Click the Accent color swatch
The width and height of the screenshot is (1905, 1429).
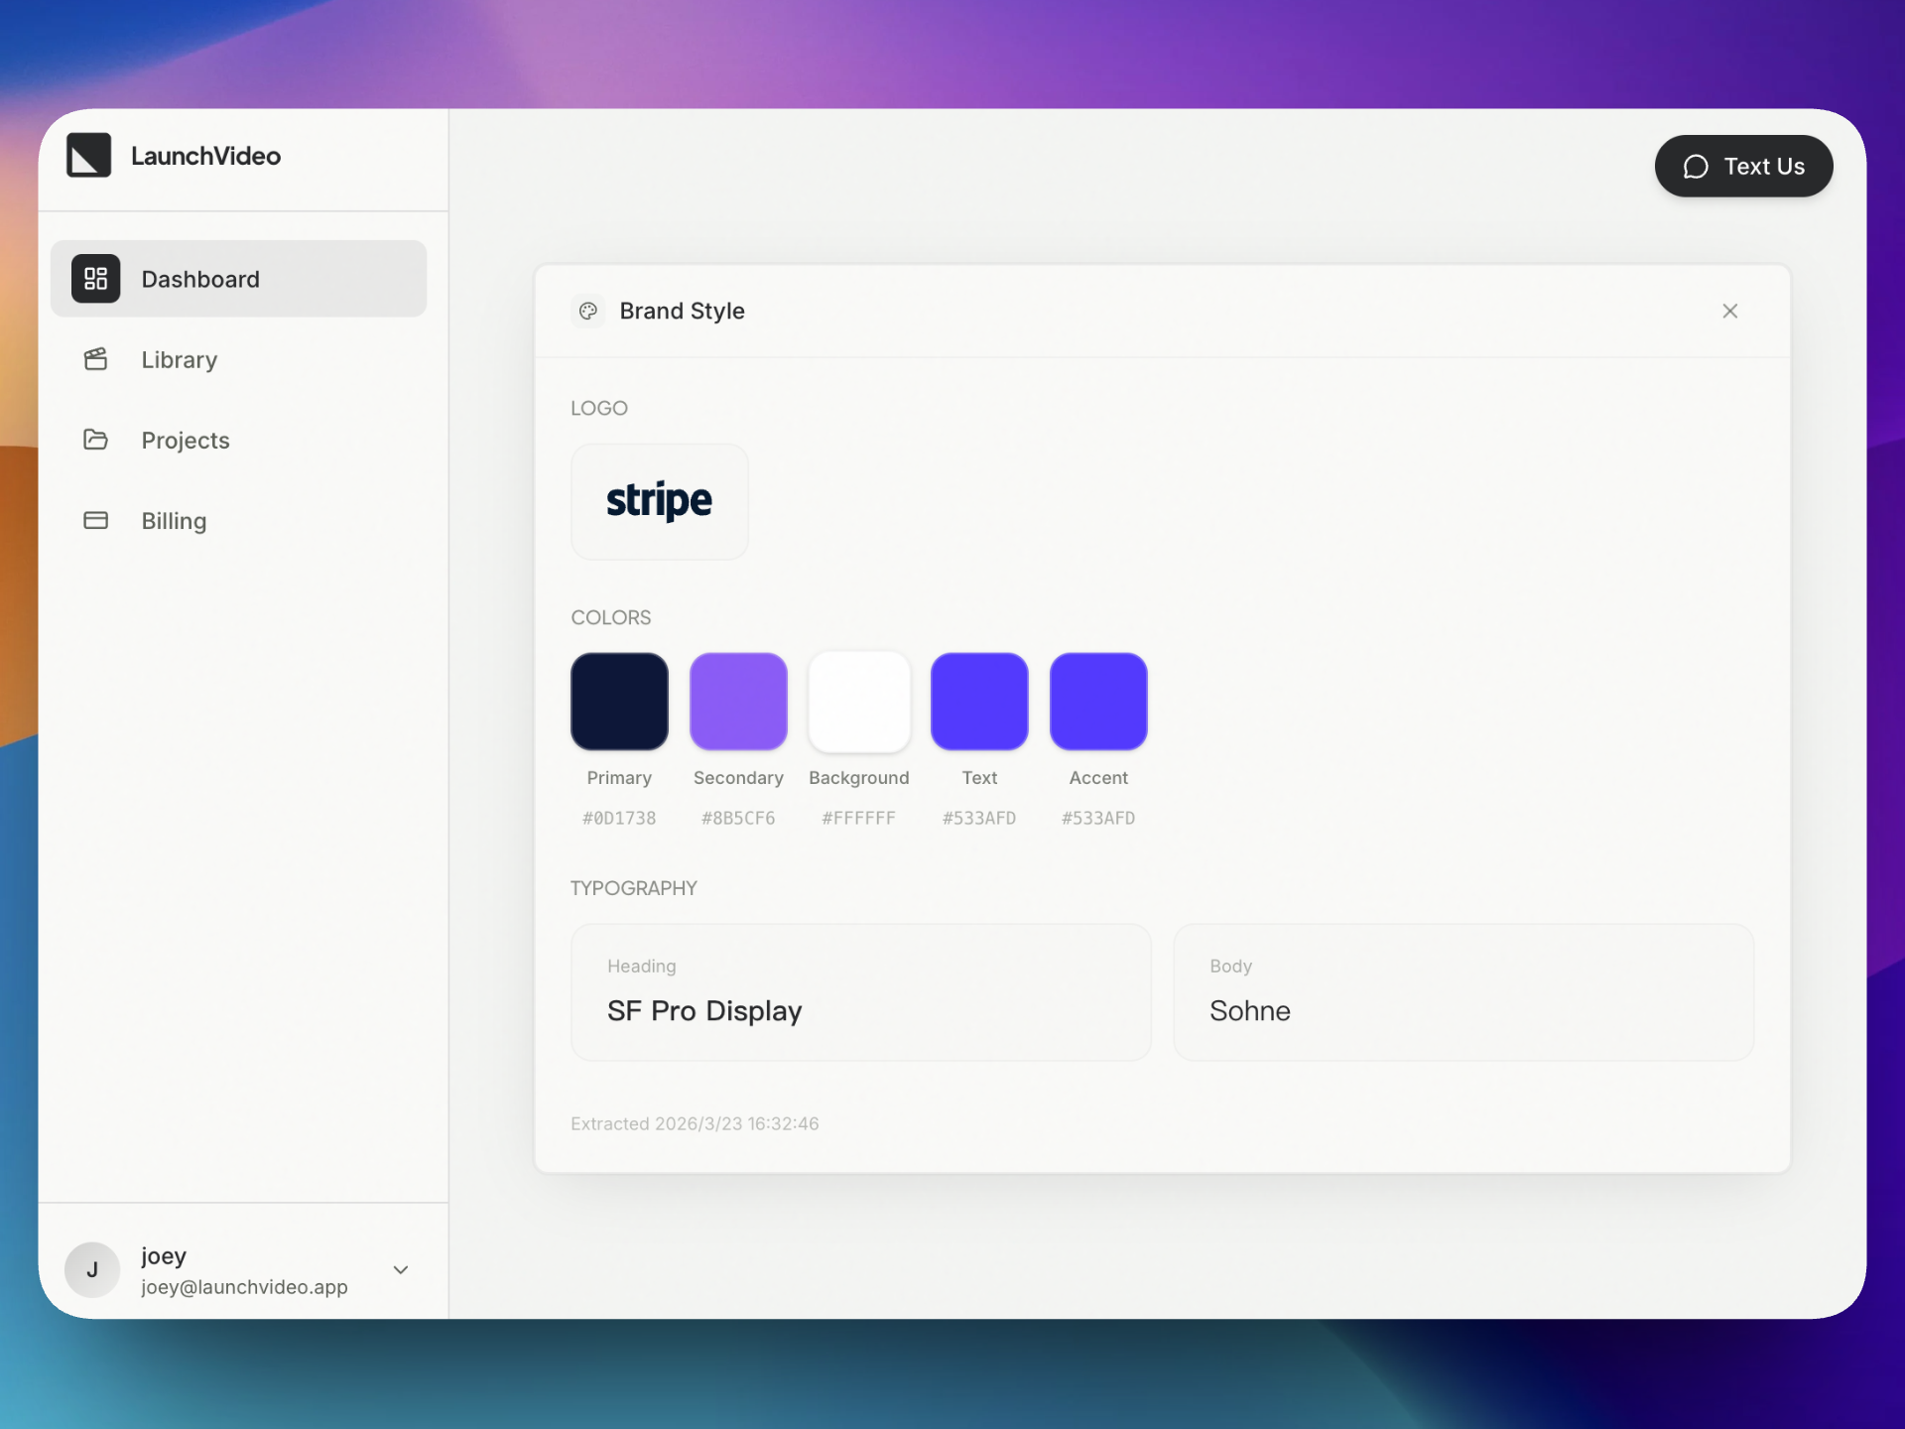coord(1098,701)
